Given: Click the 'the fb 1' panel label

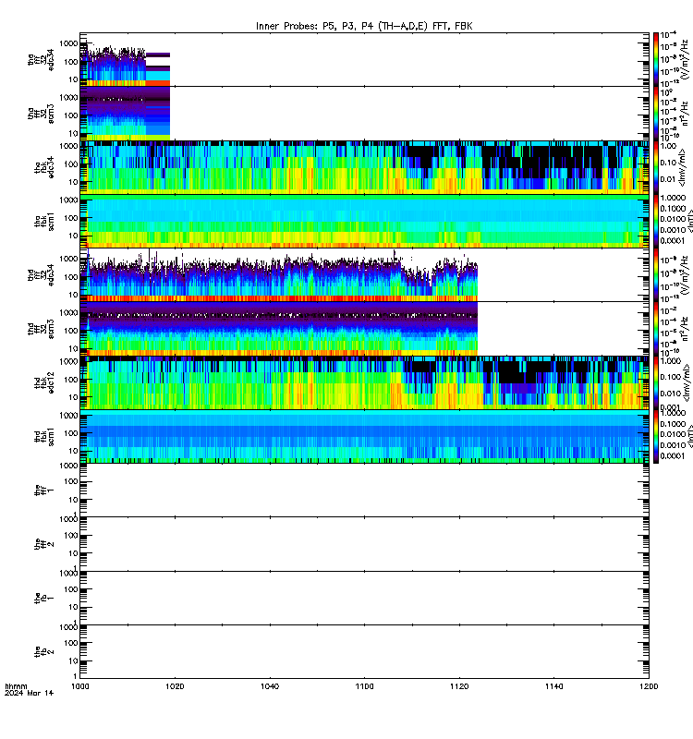Looking at the screenshot, I should point(43,598).
